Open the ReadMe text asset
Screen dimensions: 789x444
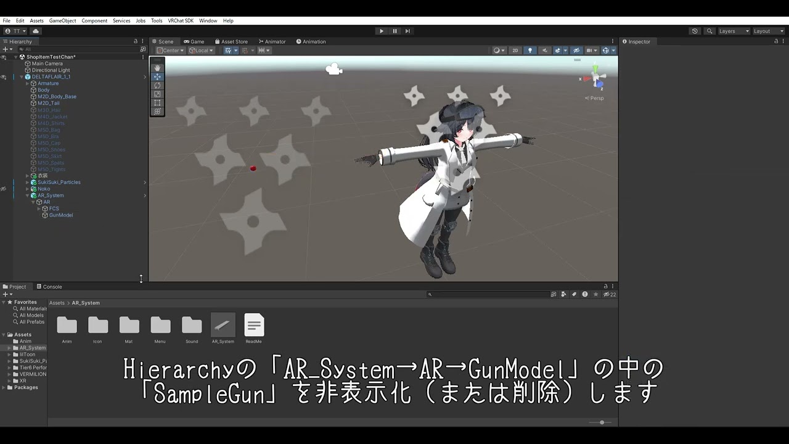click(254, 325)
